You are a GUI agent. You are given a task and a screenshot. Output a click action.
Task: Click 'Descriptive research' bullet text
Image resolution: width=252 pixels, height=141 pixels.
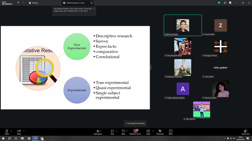(x=114, y=36)
